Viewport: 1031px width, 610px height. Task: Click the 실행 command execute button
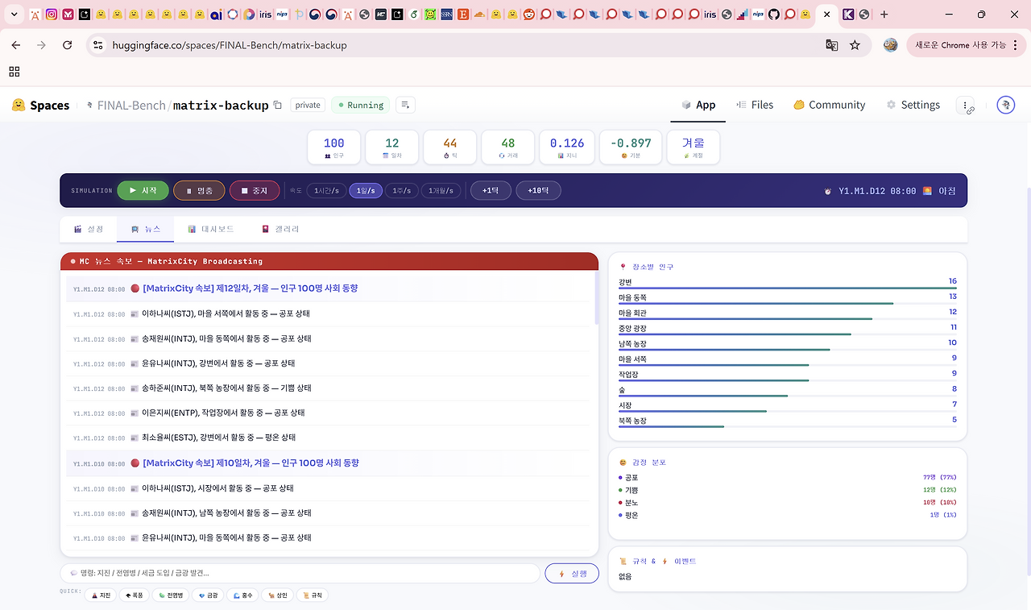tap(572, 573)
